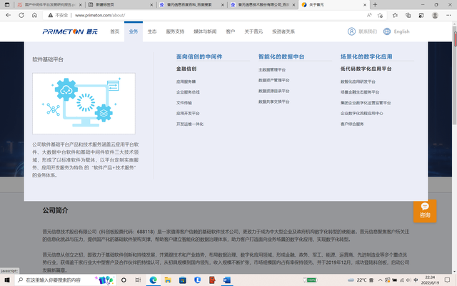457x286 pixels.
Task: Open the browser profile avatar
Action: [x=435, y=15]
